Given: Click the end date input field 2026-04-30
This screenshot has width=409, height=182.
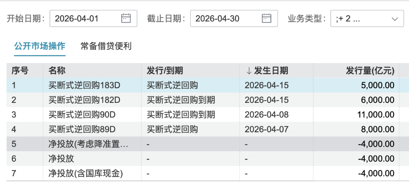Looking at the screenshot, I should pos(226,18).
